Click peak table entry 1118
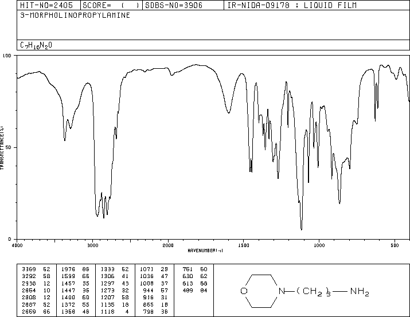The width and height of the screenshot is (410, 317). point(107,311)
